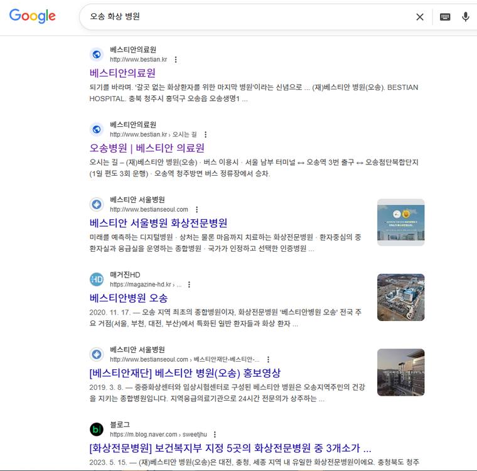Clear the search box with X icon
The height and width of the screenshot is (471, 477).
(420, 17)
